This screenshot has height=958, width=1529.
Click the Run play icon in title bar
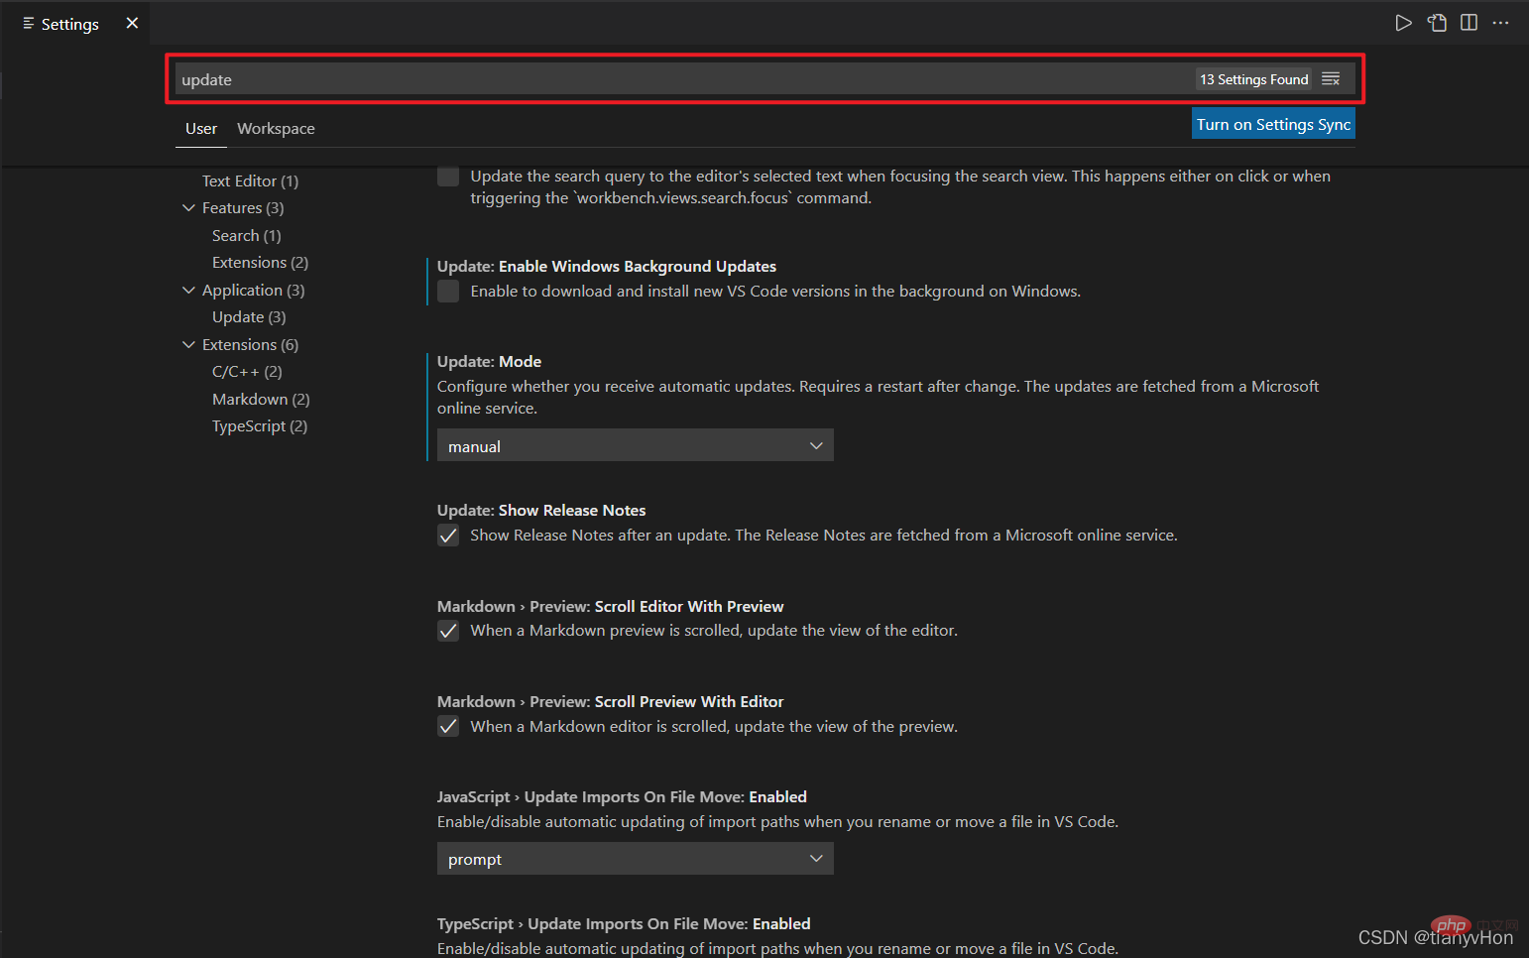[x=1403, y=23]
